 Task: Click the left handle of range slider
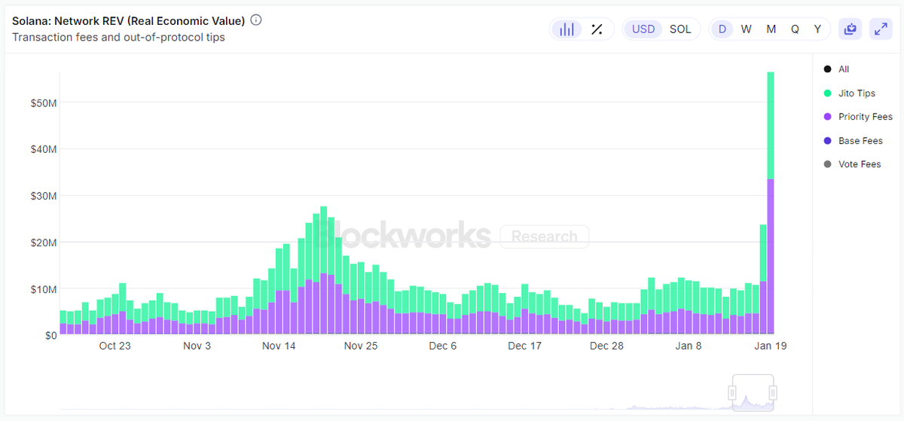[x=731, y=393]
